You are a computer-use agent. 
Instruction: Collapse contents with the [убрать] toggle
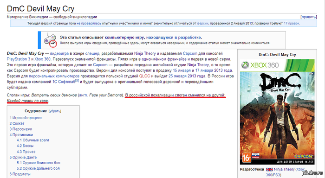55,111
